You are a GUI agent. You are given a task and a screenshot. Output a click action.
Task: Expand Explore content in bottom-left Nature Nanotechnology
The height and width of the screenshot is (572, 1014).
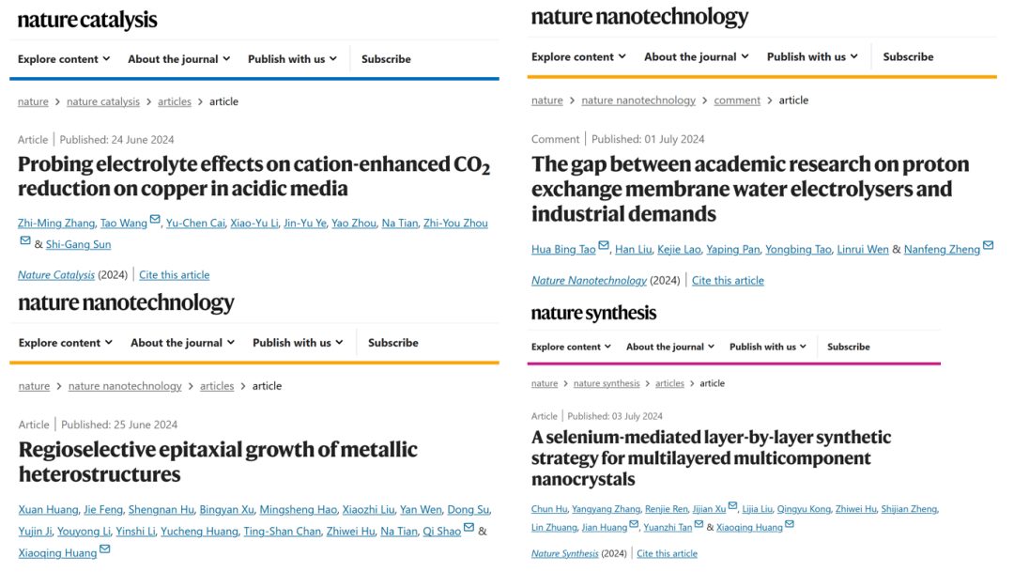point(66,343)
